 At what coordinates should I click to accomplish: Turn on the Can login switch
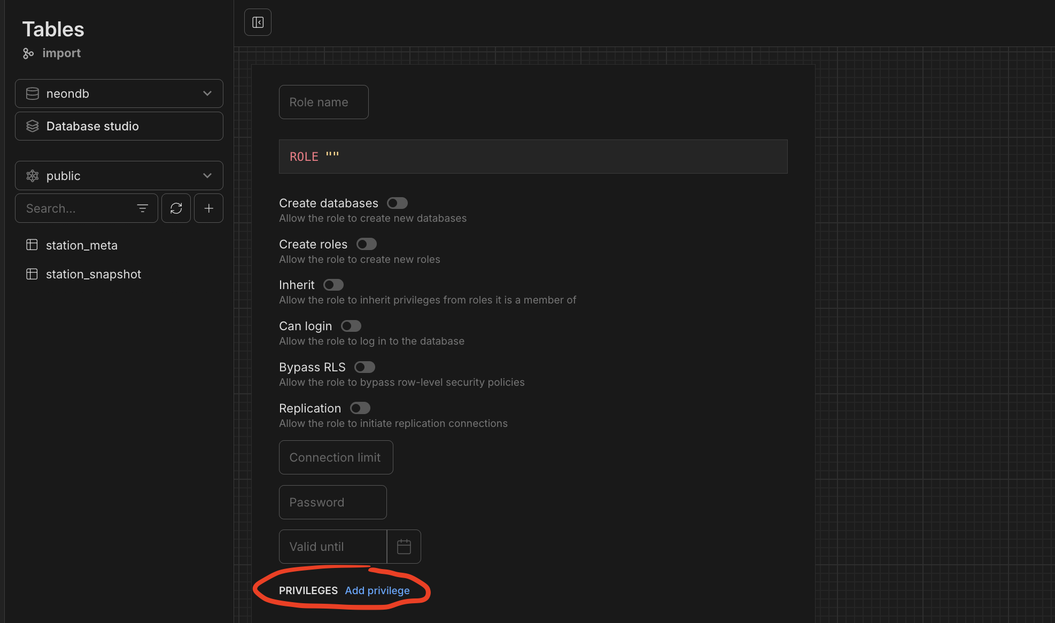coord(351,326)
